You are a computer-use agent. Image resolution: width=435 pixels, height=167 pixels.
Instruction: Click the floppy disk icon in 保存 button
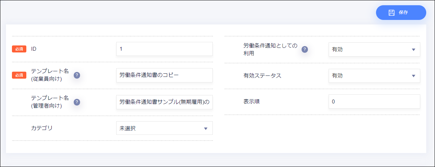pos(391,13)
